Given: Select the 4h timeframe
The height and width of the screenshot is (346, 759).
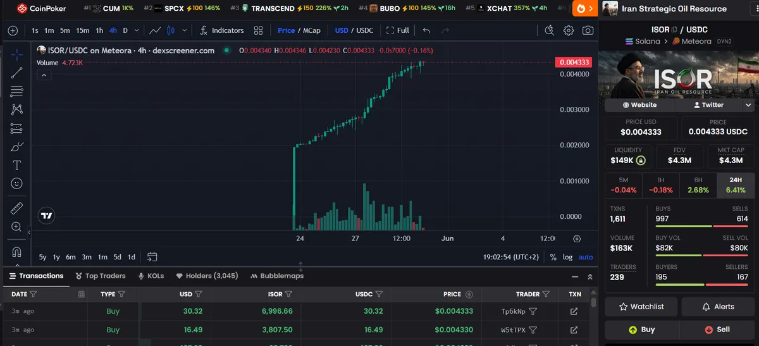Looking at the screenshot, I should pyautogui.click(x=113, y=30).
